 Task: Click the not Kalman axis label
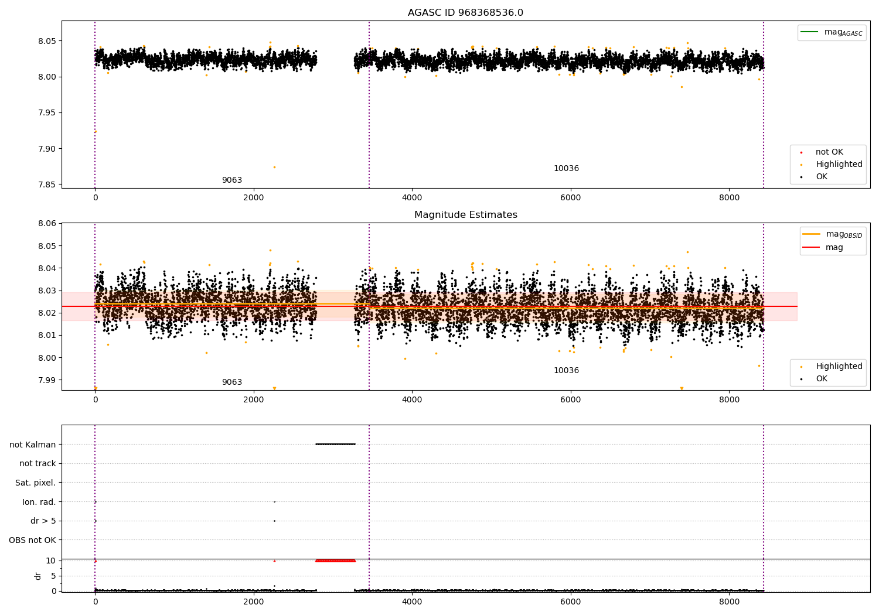33,445
